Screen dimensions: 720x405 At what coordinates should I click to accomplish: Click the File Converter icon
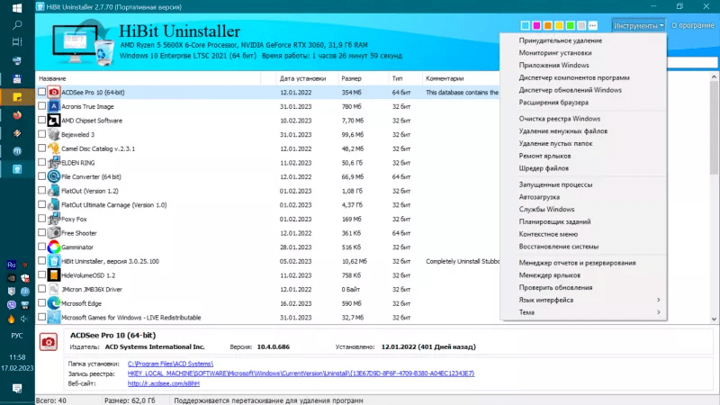point(54,176)
